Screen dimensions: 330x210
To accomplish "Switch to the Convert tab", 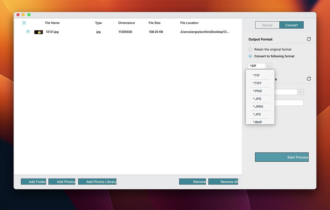I will tap(291, 25).
